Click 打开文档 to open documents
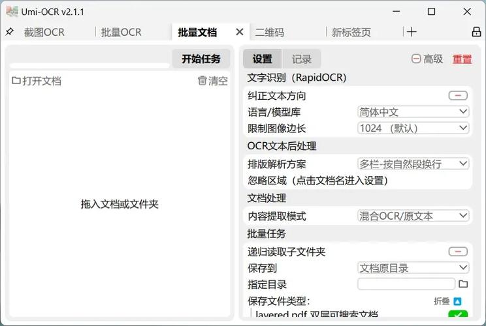Viewport: 486px width, 326px height. (x=37, y=81)
